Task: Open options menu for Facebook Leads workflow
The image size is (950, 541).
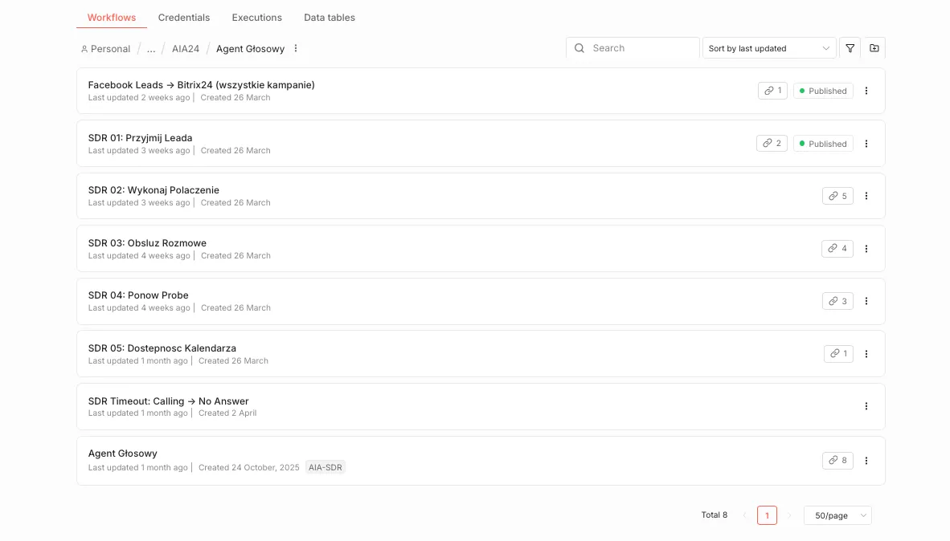Action: (866, 91)
